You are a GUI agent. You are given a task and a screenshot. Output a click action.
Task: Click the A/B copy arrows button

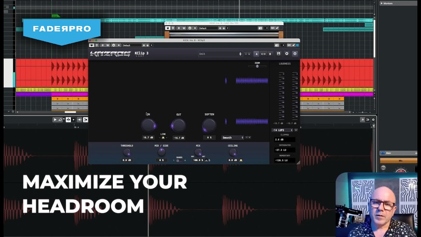[x=263, y=54]
